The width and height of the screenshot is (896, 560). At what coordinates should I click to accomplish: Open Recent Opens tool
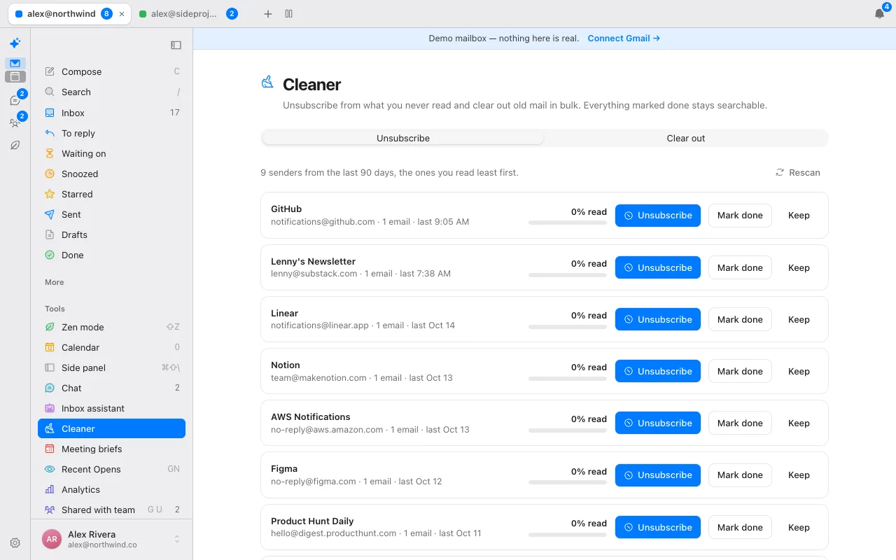coord(112,469)
